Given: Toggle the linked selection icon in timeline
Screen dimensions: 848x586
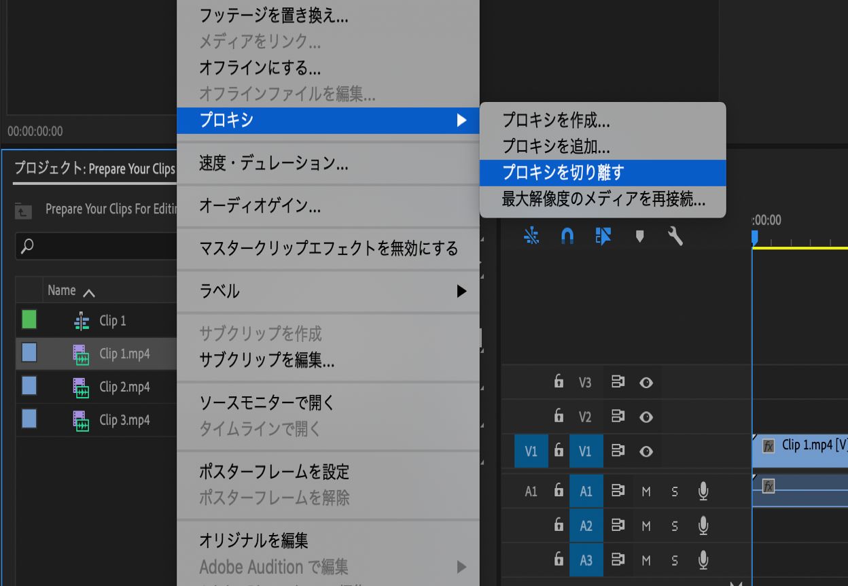Looking at the screenshot, I should pos(531,237).
